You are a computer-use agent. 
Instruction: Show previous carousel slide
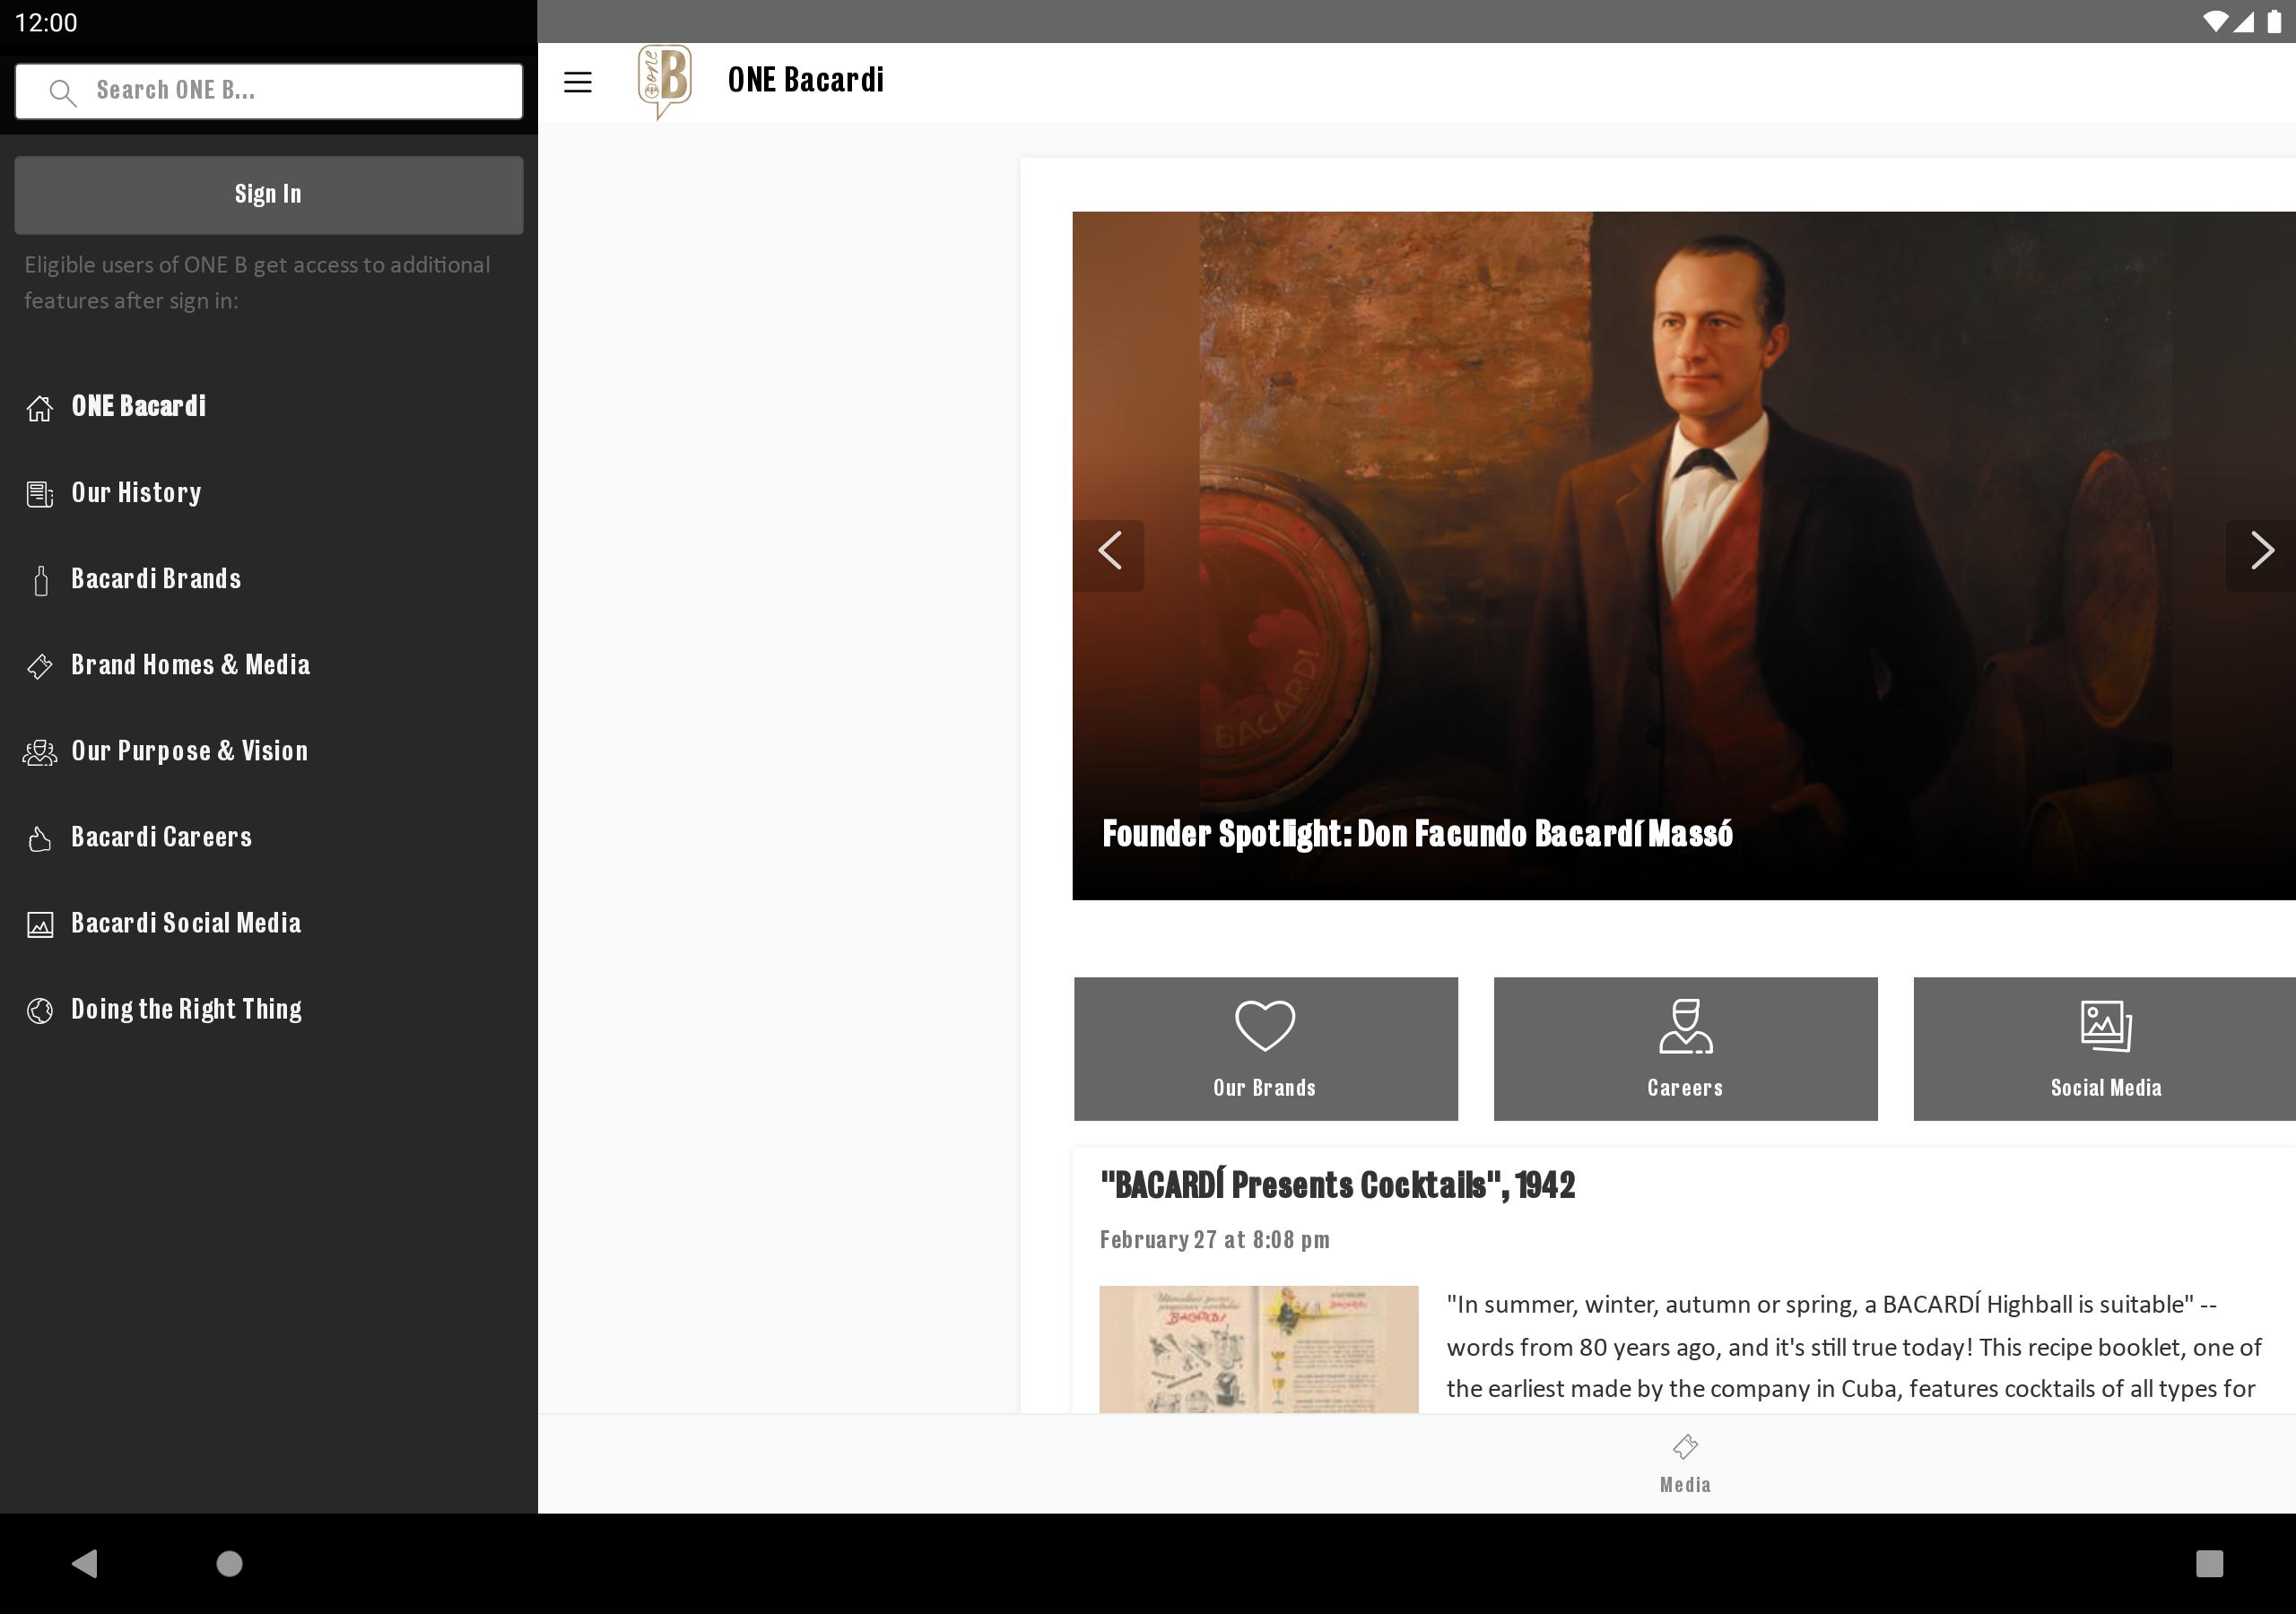click(x=1109, y=551)
